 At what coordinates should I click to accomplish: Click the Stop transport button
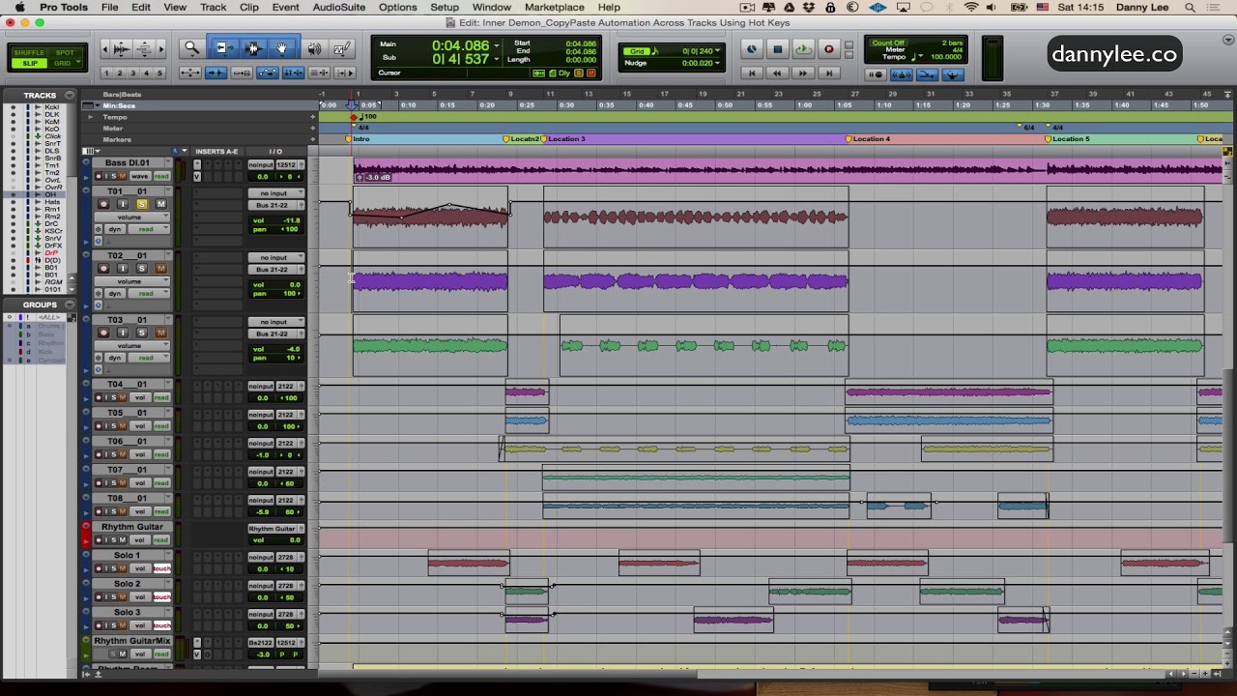point(778,49)
